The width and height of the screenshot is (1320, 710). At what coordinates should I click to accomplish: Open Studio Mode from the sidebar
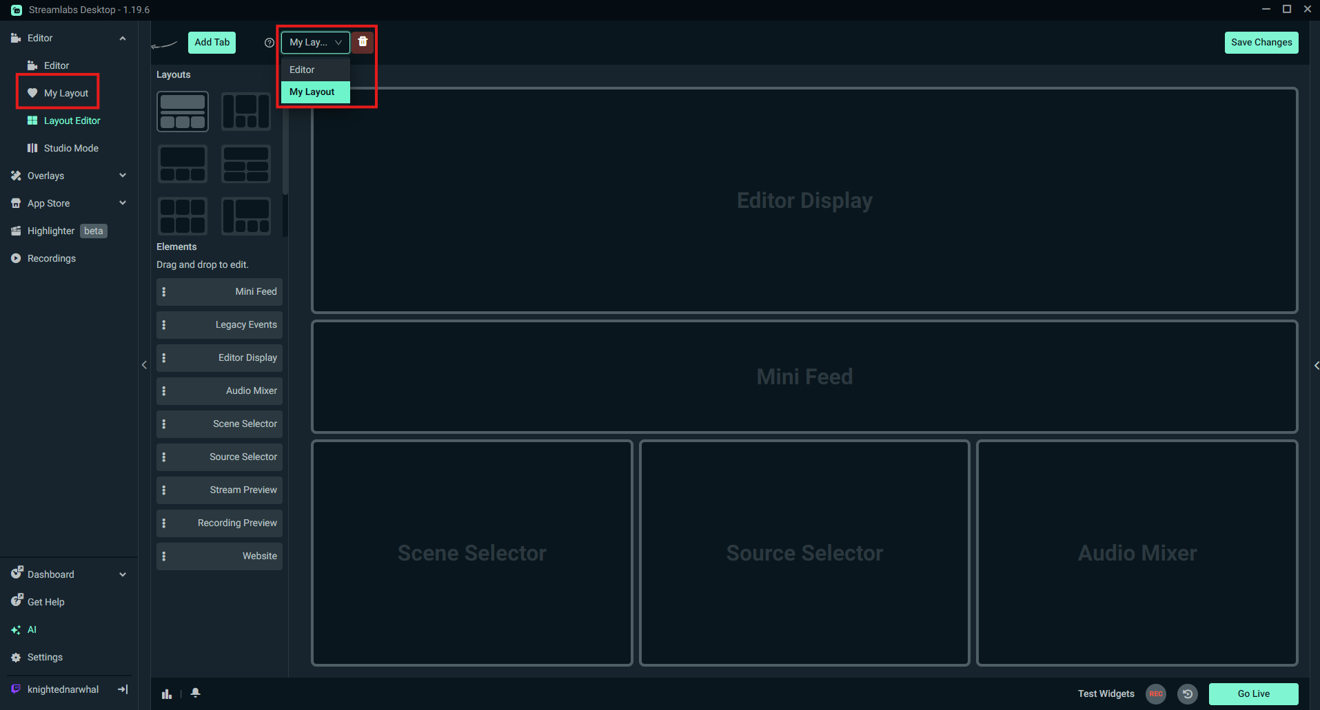point(70,147)
